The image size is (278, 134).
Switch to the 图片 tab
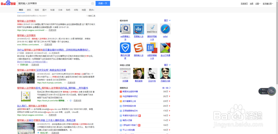[x=44, y=10]
